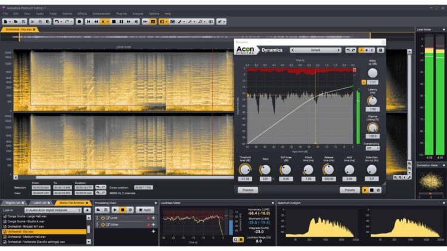
Task: Click the Process button in Dynamics
Action: pyautogui.click(x=248, y=190)
